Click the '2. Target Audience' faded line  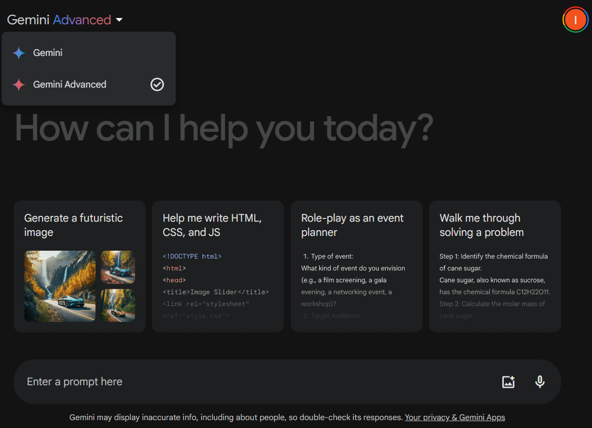[x=331, y=316]
